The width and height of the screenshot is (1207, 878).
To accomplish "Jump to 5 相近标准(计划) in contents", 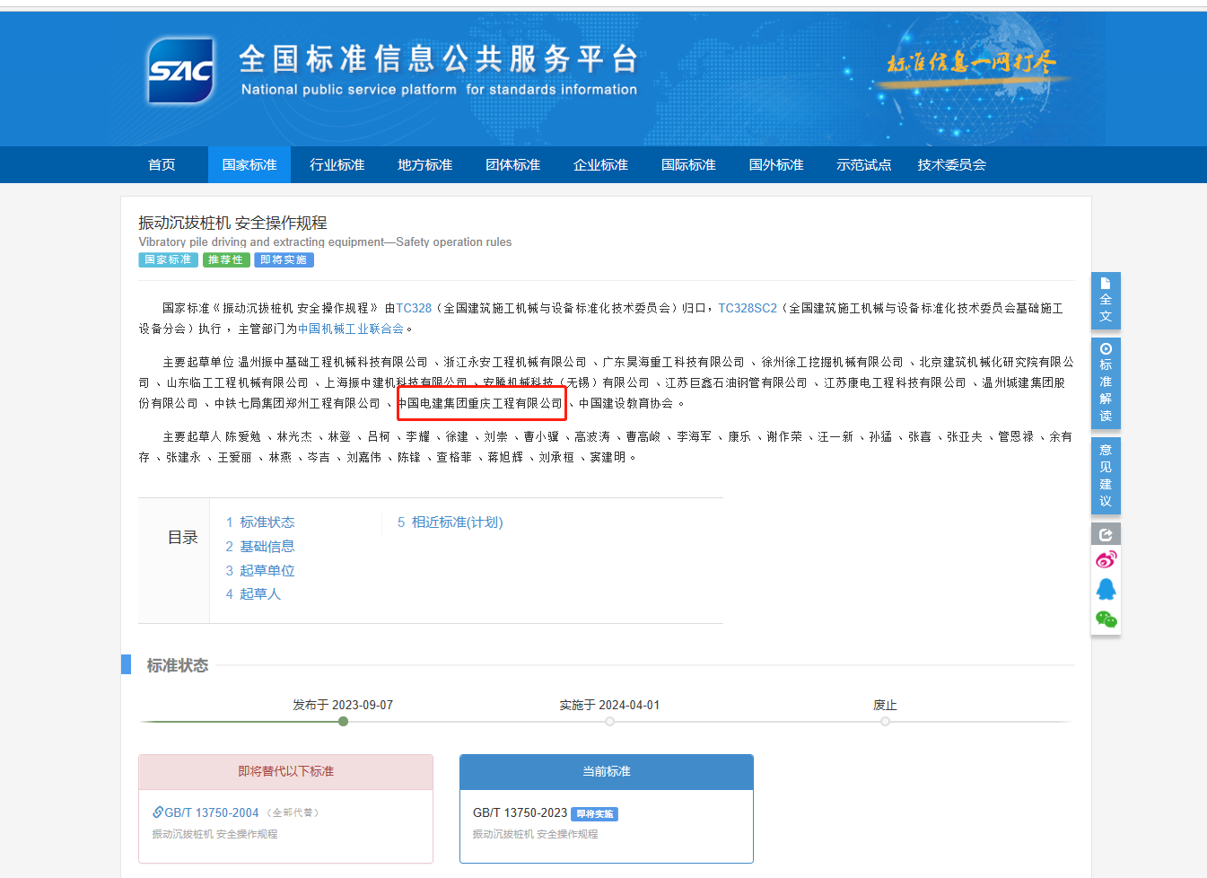I will (450, 522).
